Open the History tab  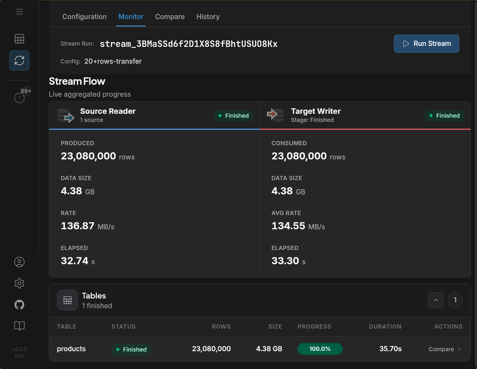pos(208,17)
